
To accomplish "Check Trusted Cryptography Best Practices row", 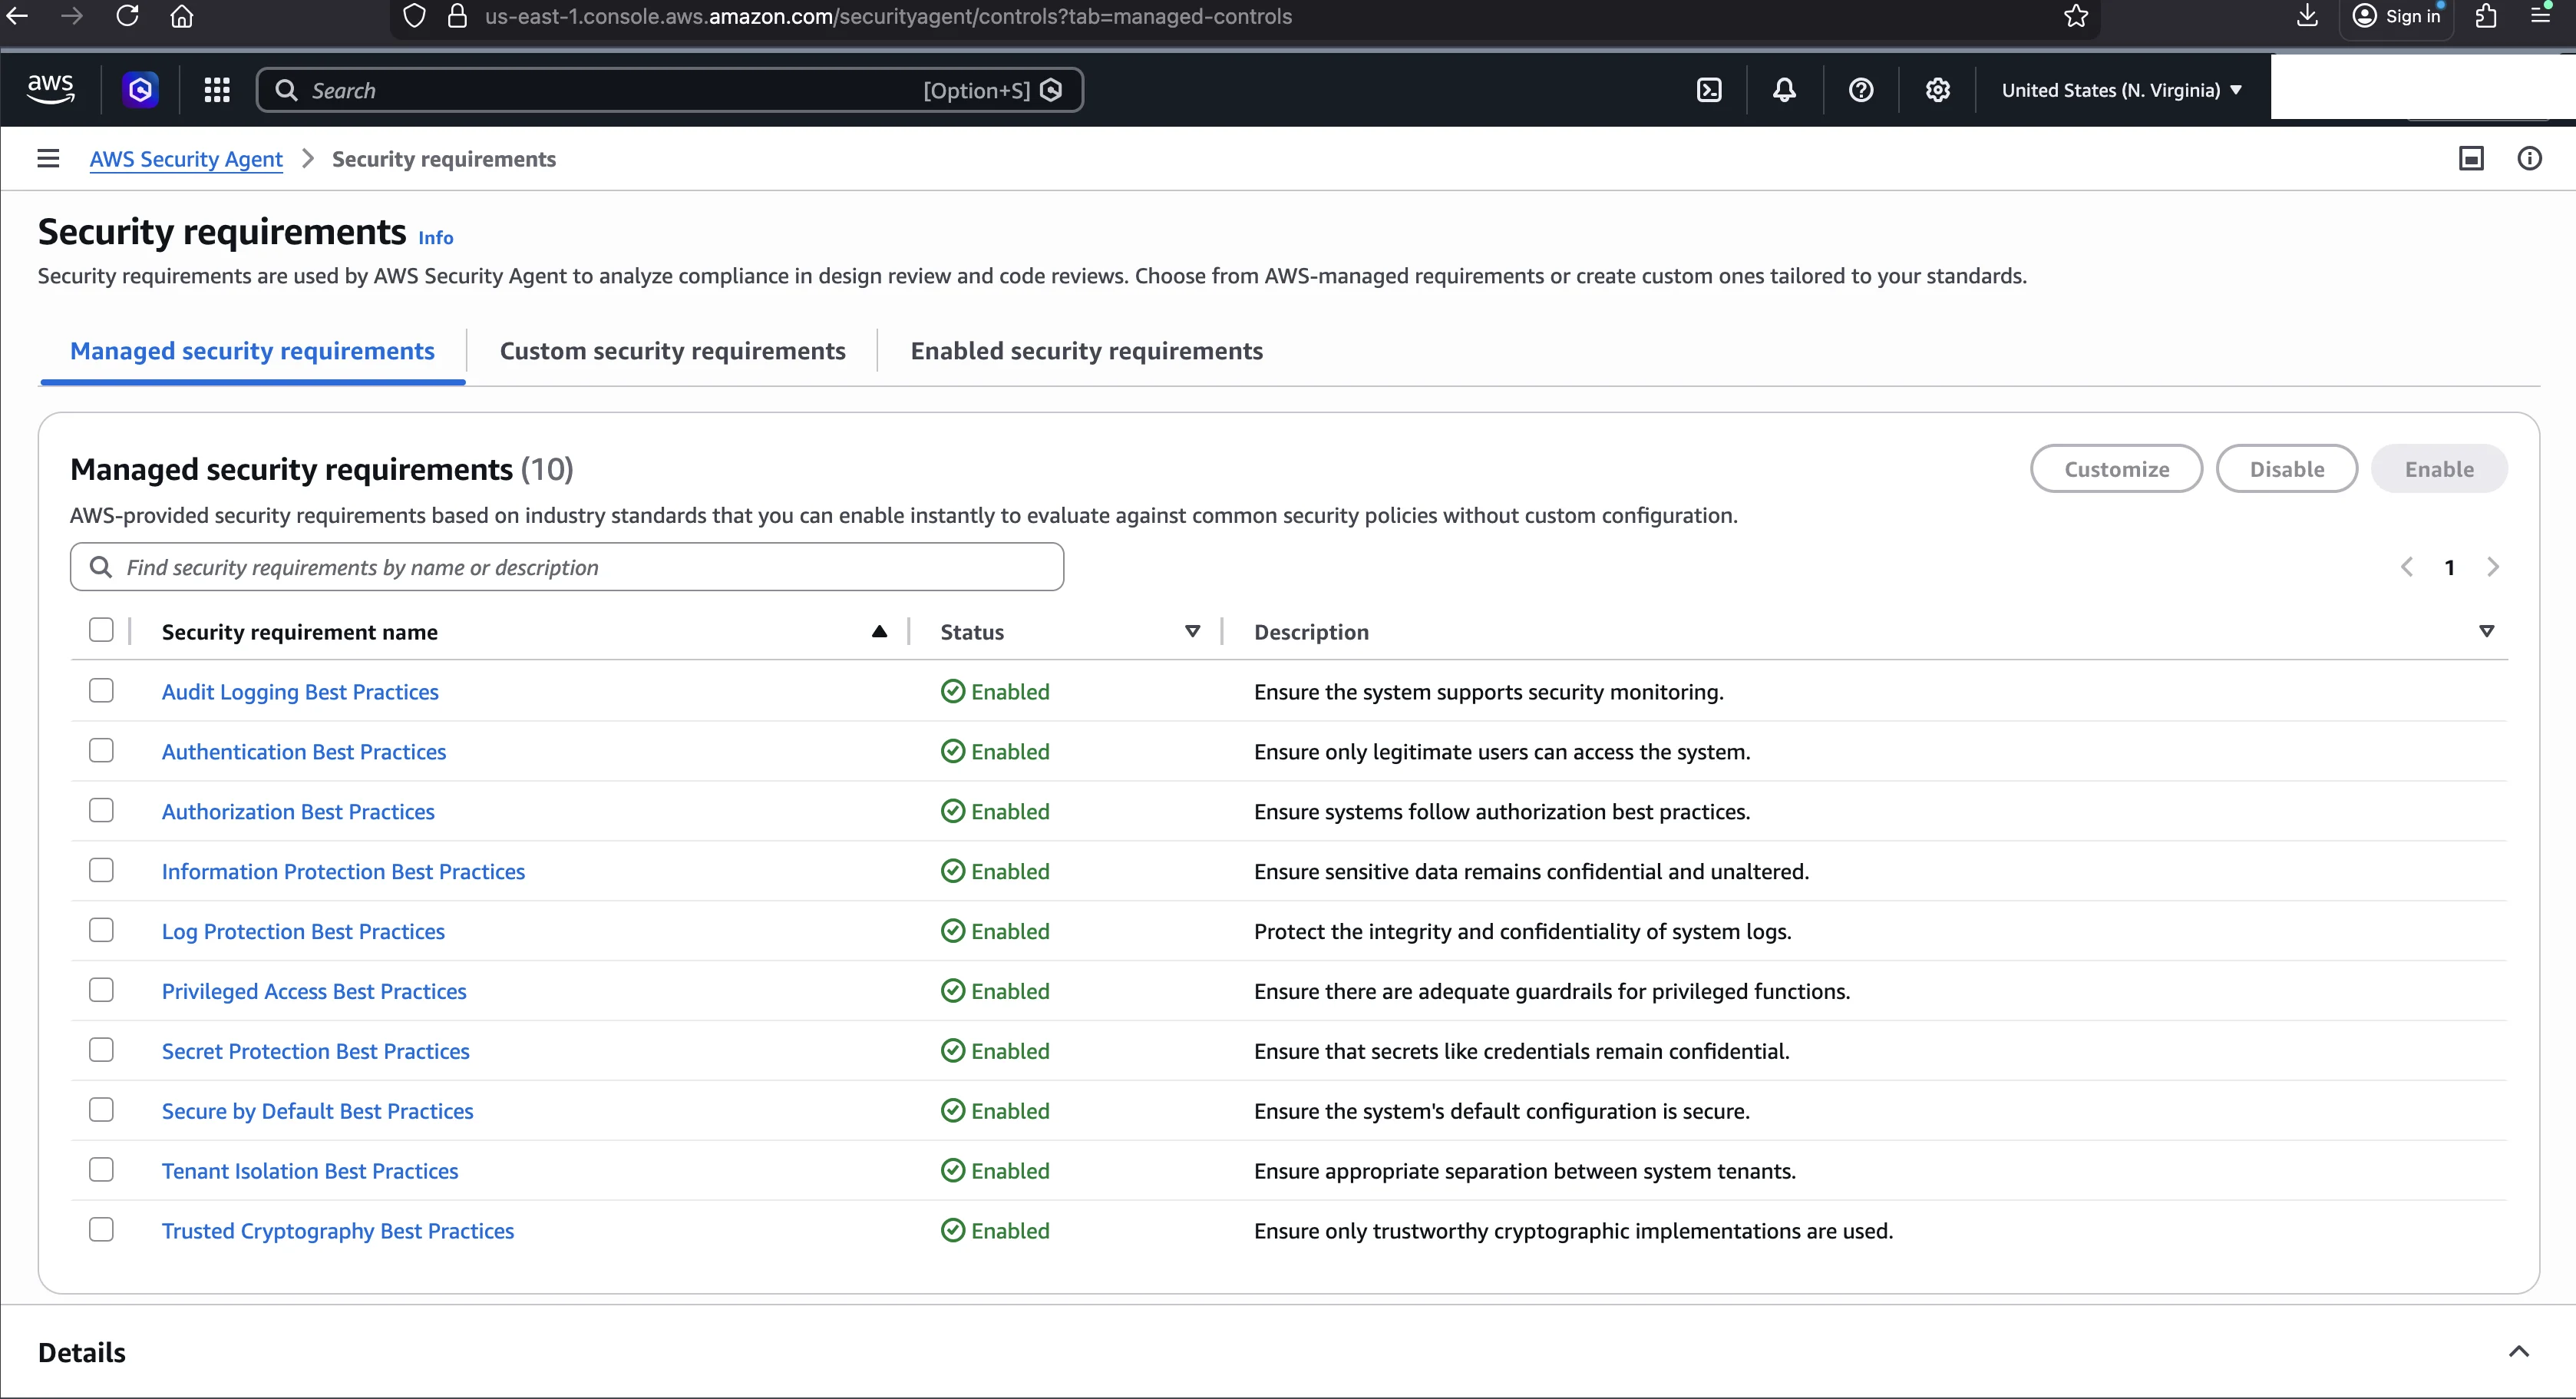I will pyautogui.click(x=101, y=1230).
